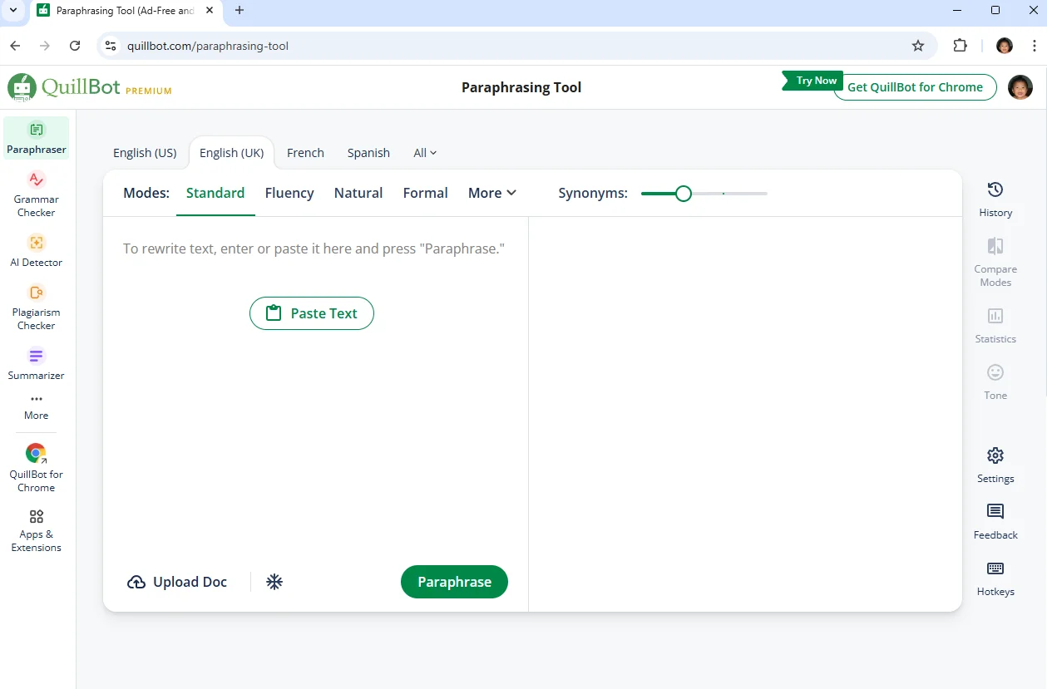Open Chrome three-dot menu
1047x689 pixels.
click(1035, 46)
